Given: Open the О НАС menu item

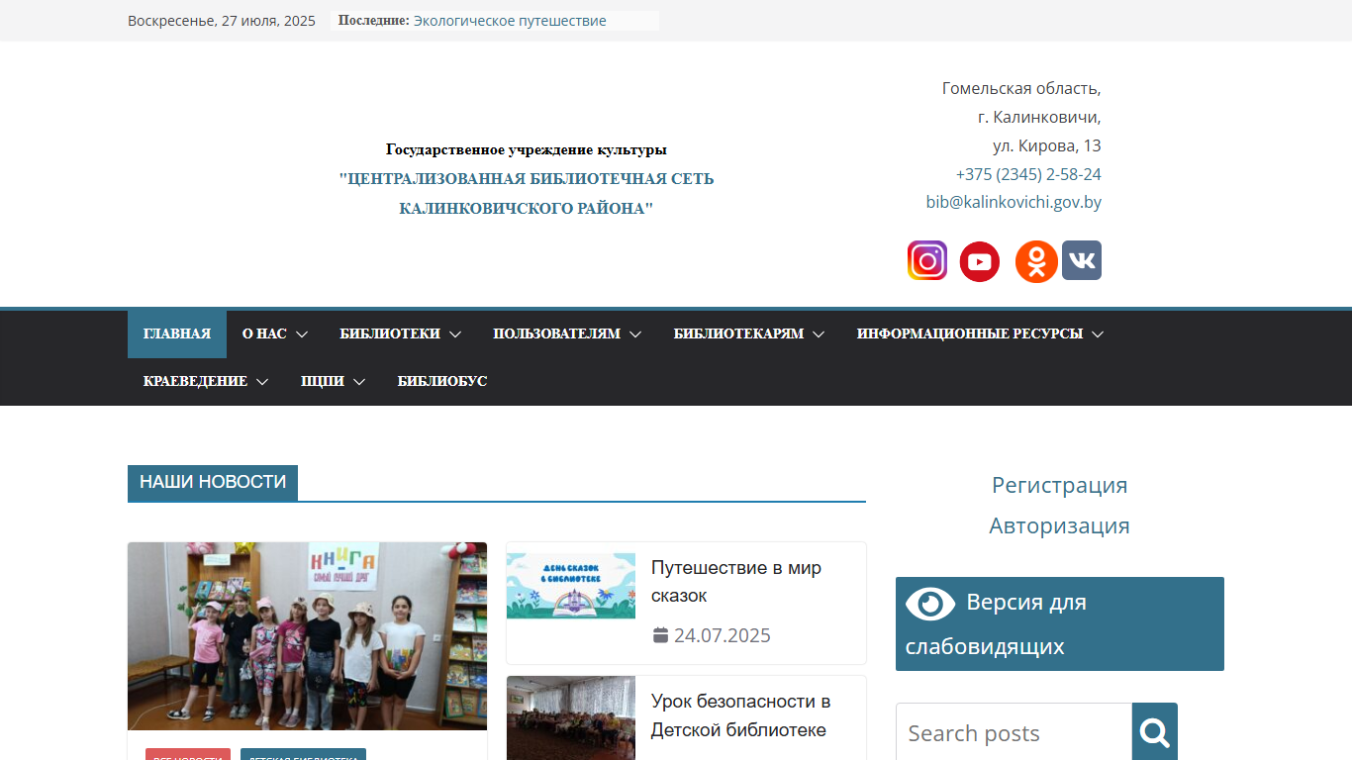Looking at the screenshot, I should pyautogui.click(x=264, y=334).
